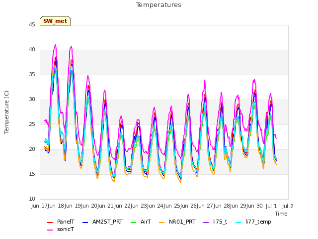Toggle the NR01_PRT legend entry
The image size is (318, 239).
[177, 222]
